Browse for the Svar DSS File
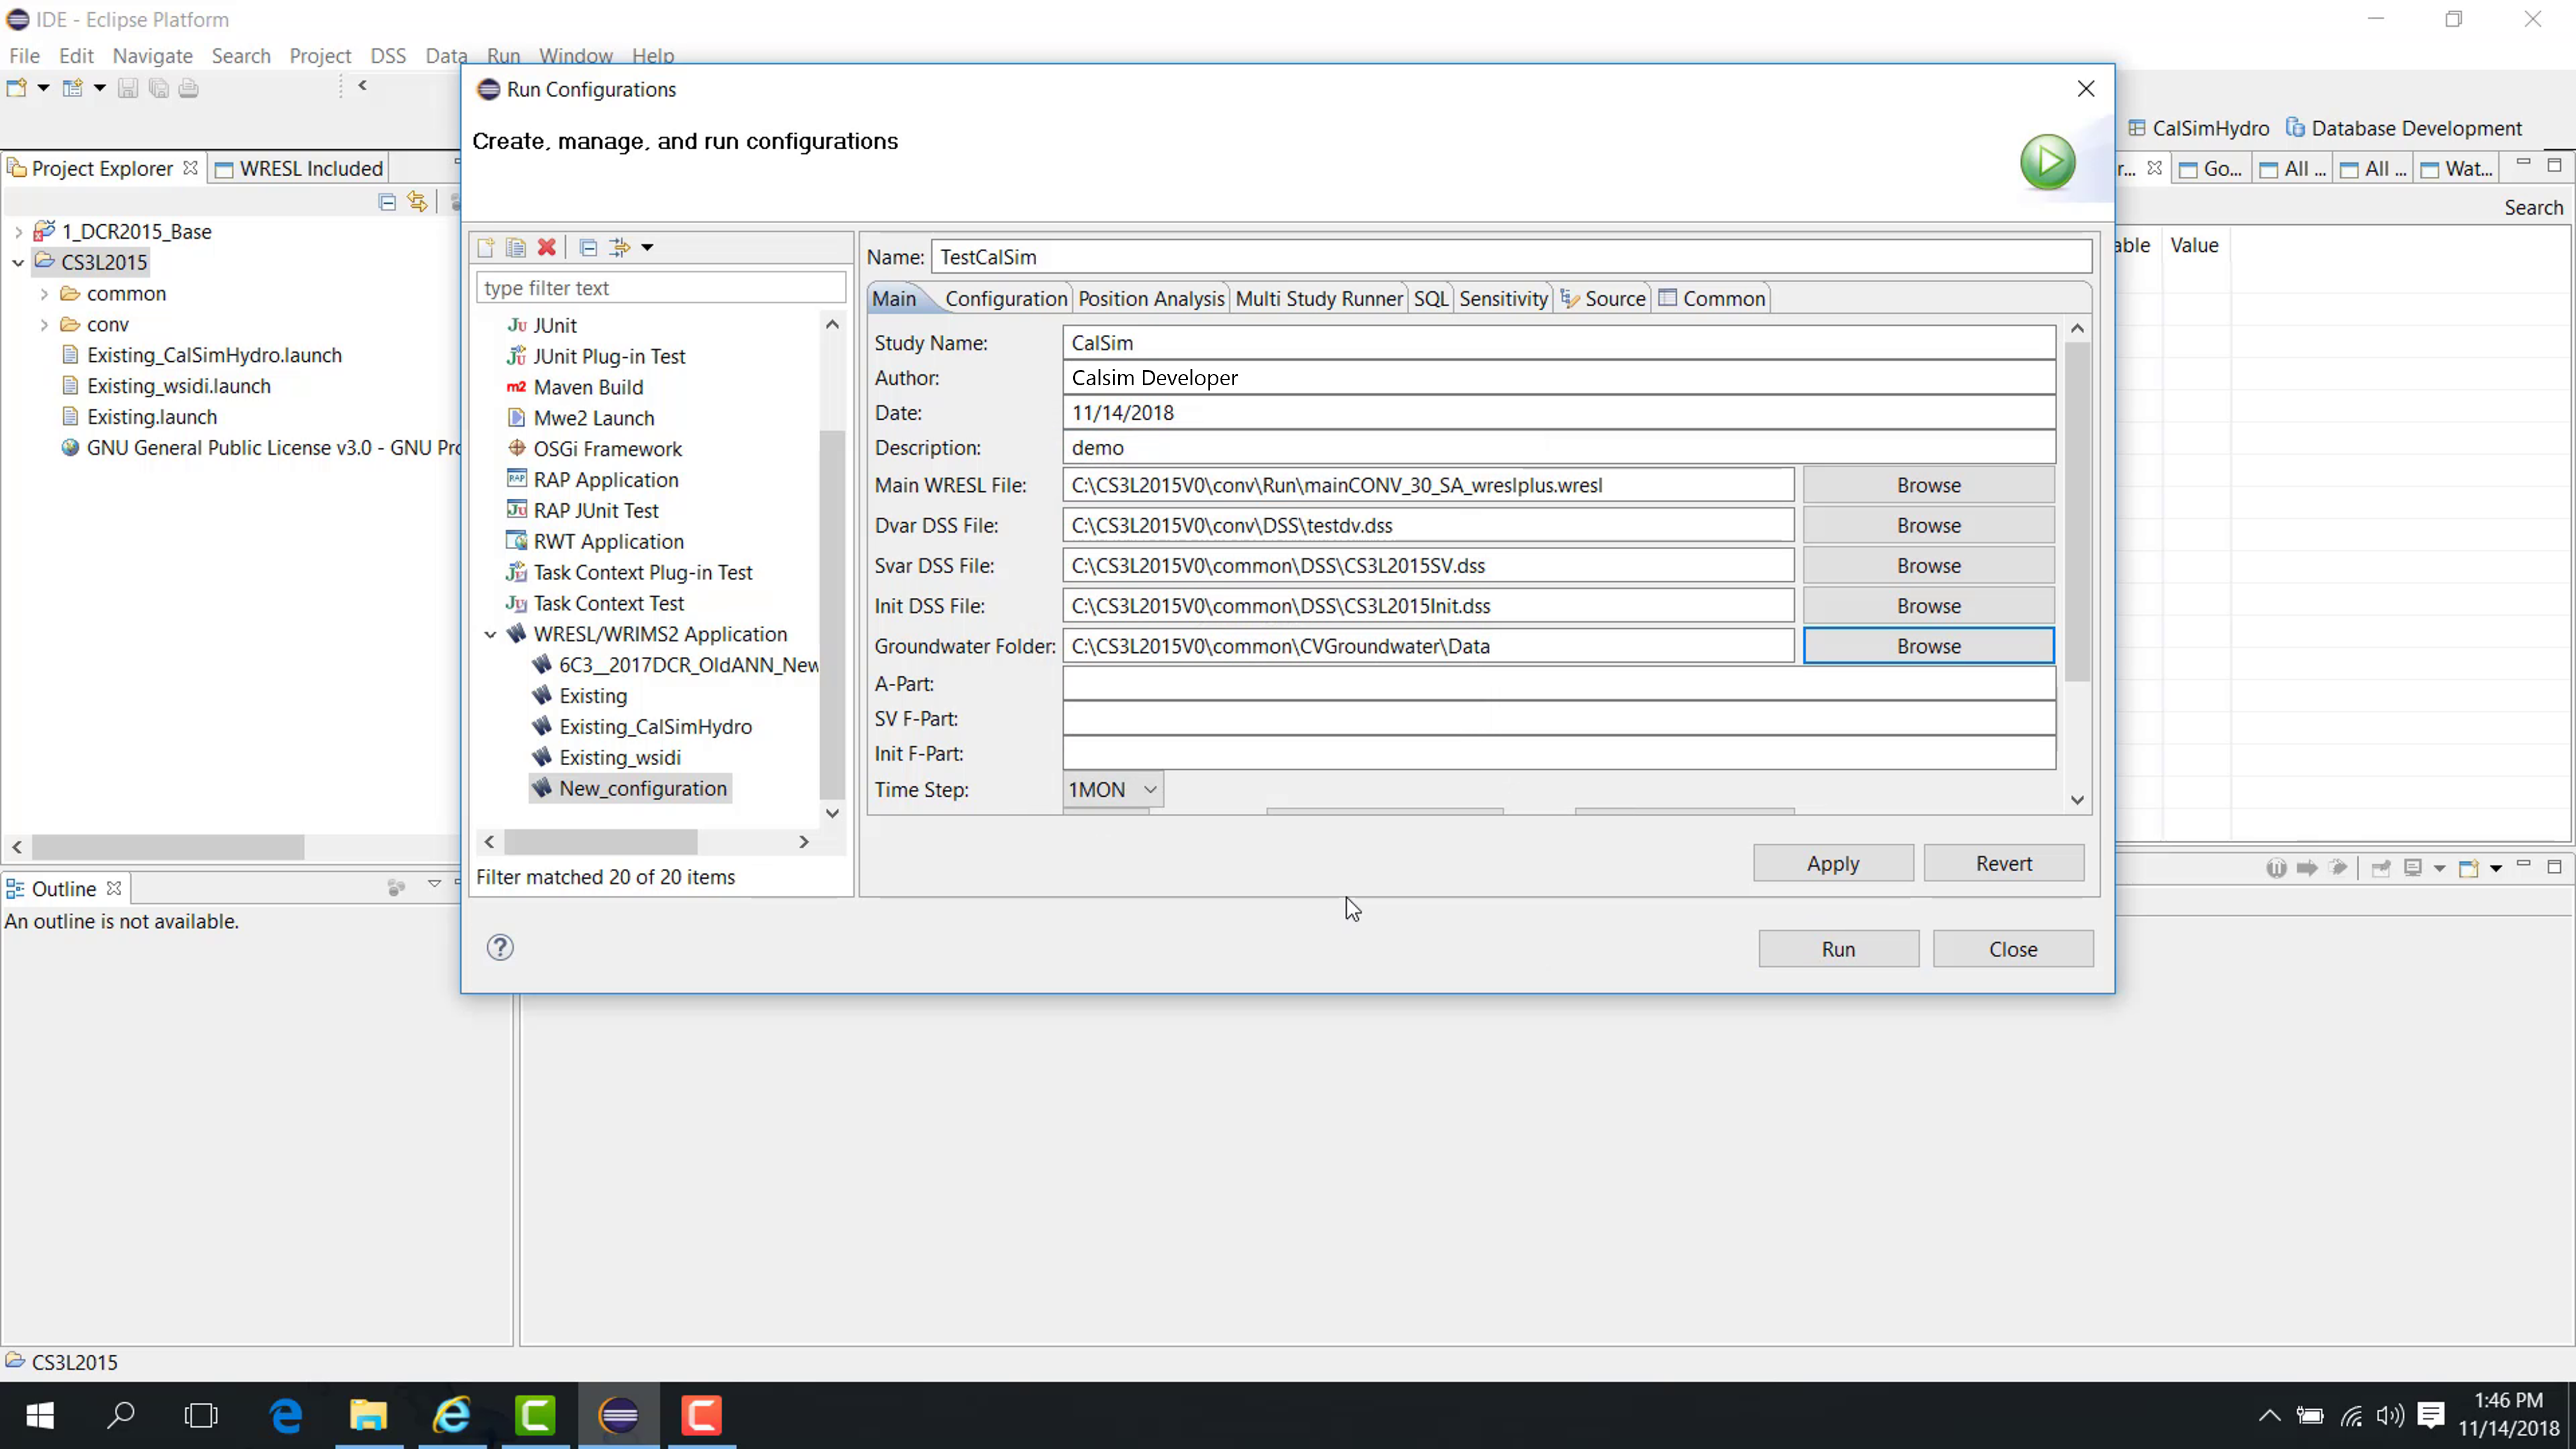Image resolution: width=2576 pixels, height=1449 pixels. point(1929,565)
